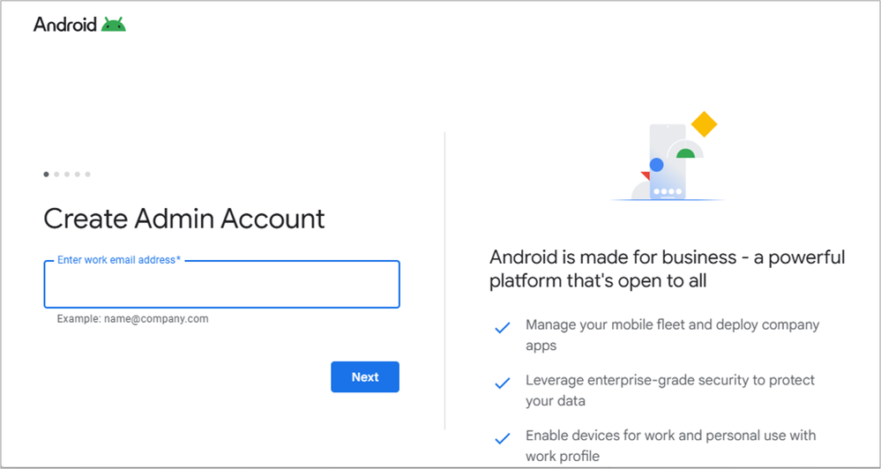Click the third progress step dot

click(67, 175)
